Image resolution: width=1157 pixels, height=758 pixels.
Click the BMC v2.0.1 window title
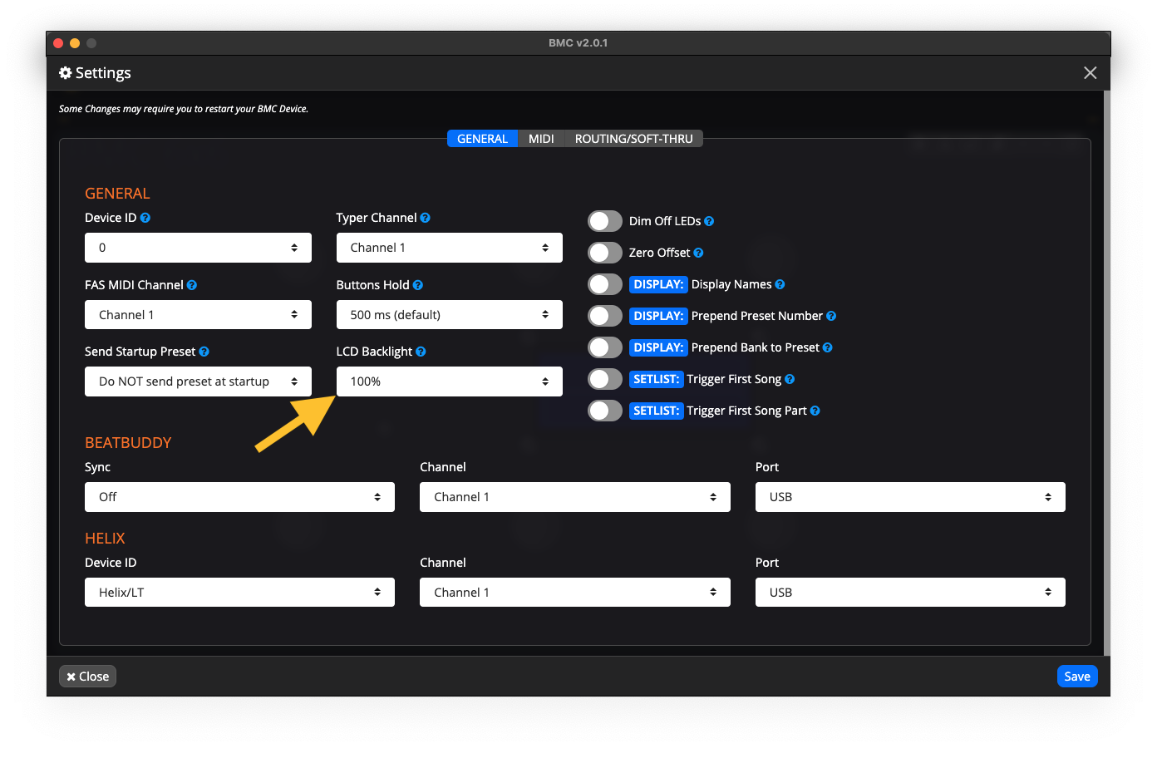pyautogui.click(x=578, y=43)
